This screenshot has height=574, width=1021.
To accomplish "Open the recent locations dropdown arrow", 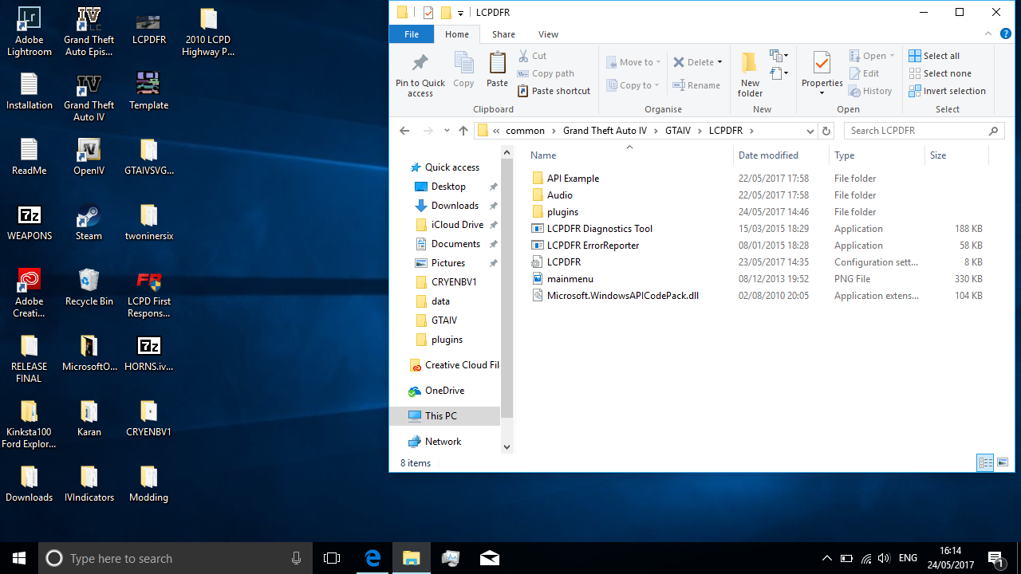I will tap(446, 131).
